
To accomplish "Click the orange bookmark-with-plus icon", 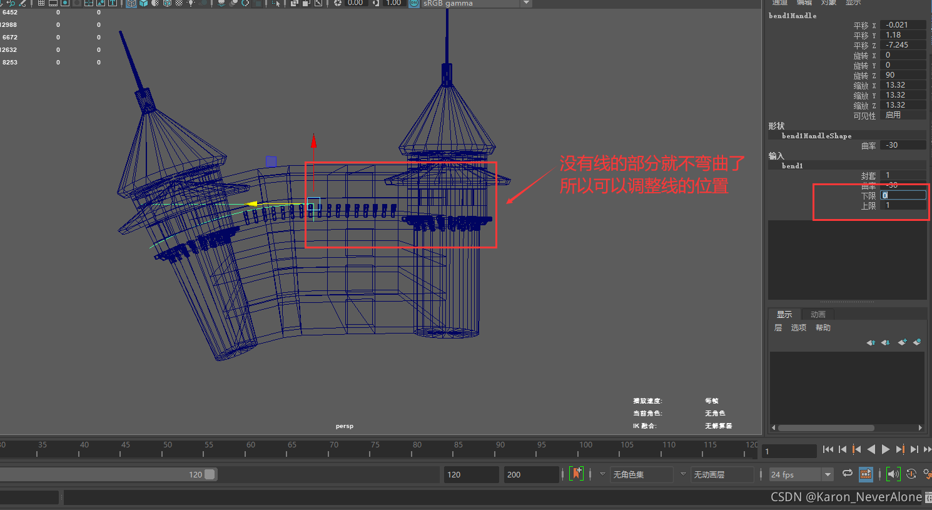I will point(576,474).
